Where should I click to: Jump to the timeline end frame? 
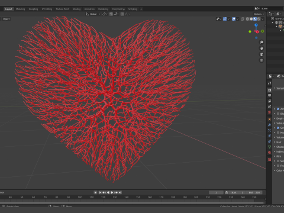tap(120, 192)
